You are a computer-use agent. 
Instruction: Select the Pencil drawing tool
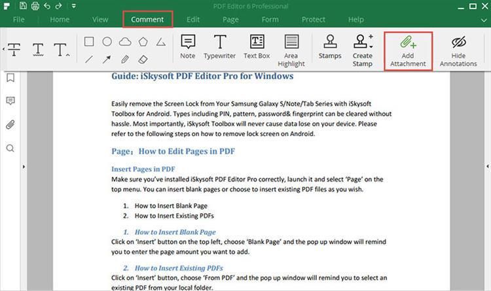pyautogui.click(x=125, y=59)
